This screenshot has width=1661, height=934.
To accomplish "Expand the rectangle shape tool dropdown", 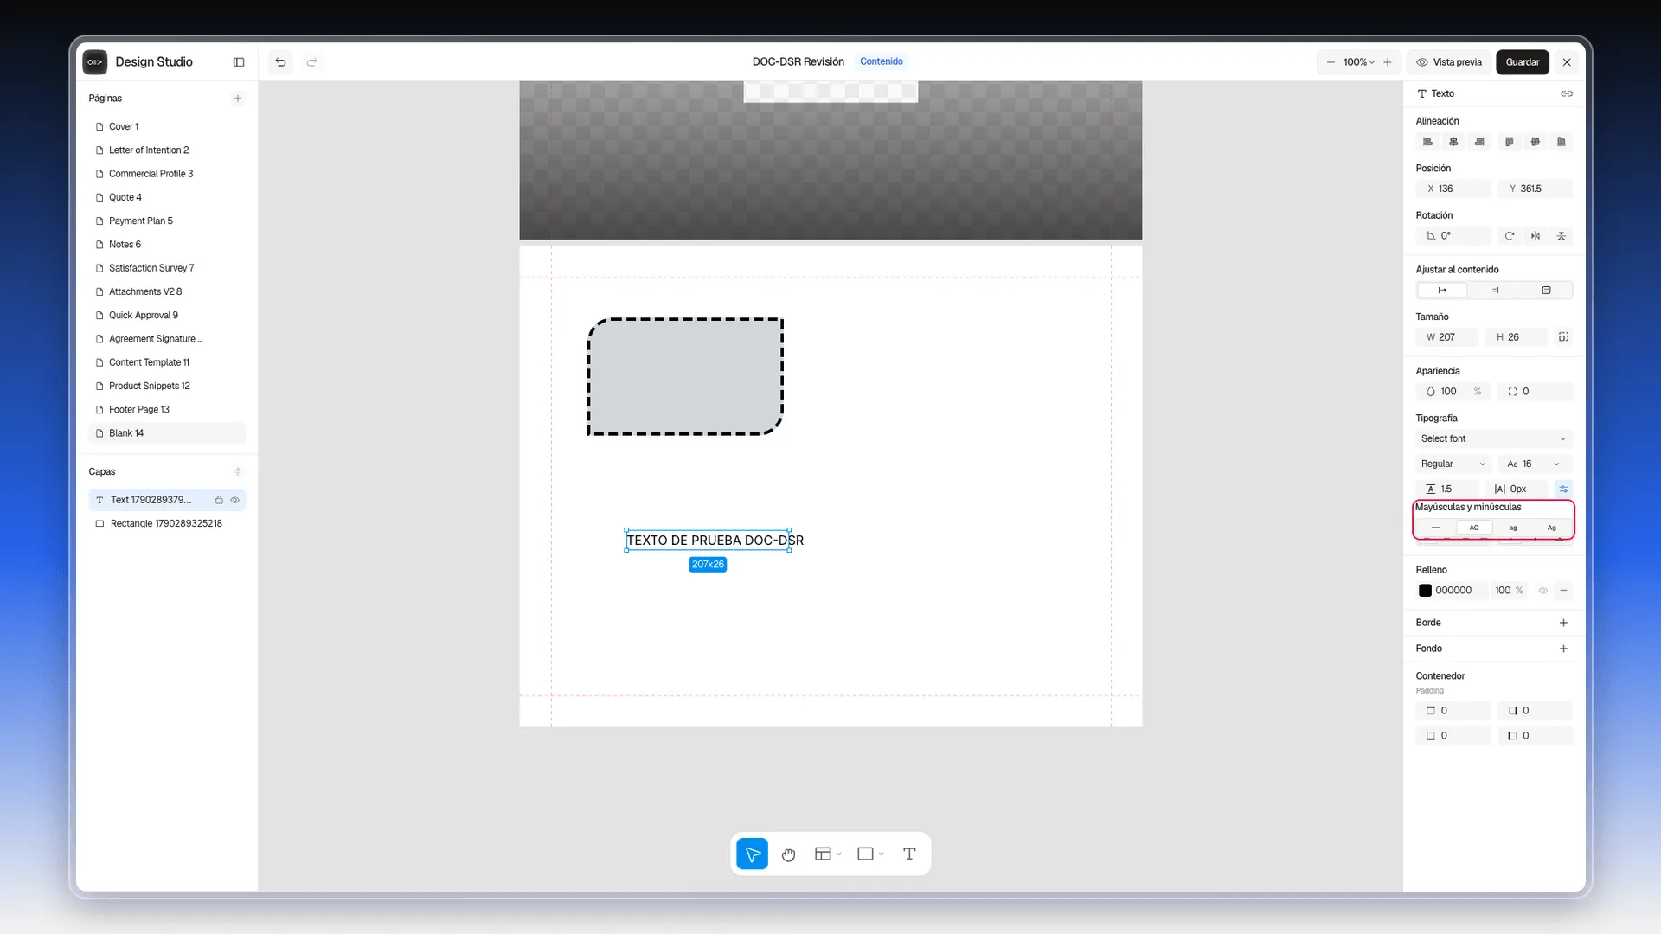I will pyautogui.click(x=882, y=854).
